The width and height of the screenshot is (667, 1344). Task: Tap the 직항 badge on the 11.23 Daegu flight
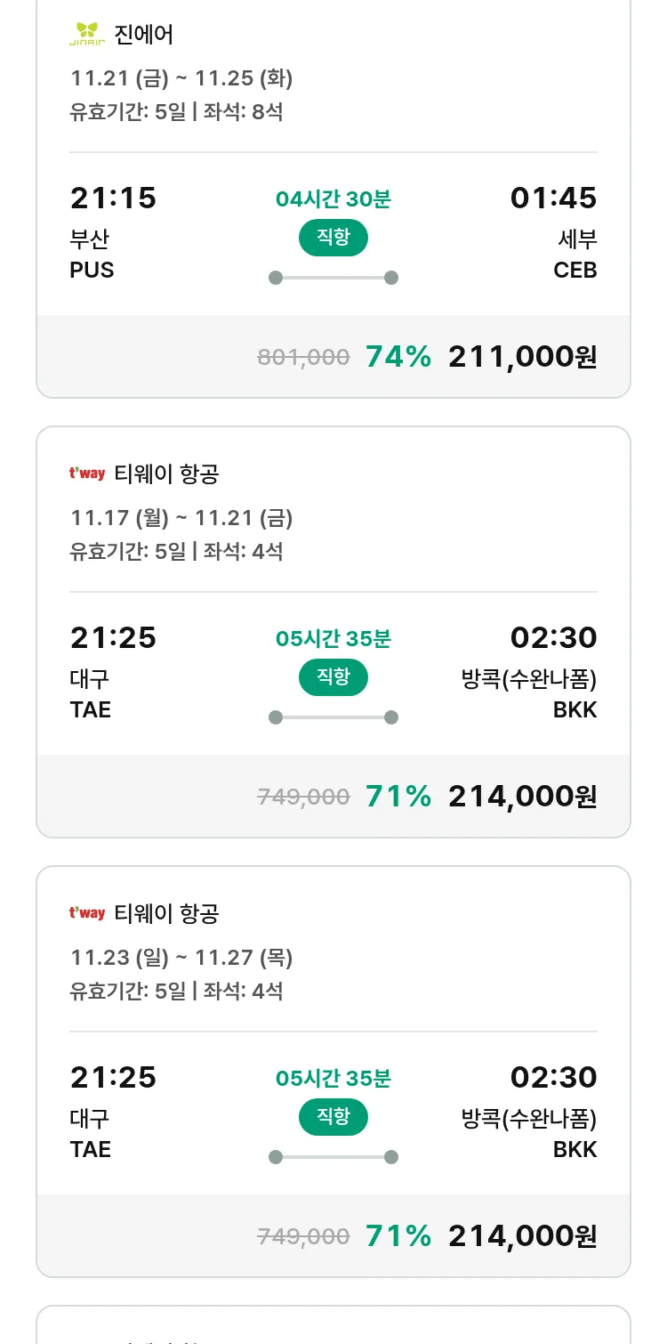tap(333, 1118)
